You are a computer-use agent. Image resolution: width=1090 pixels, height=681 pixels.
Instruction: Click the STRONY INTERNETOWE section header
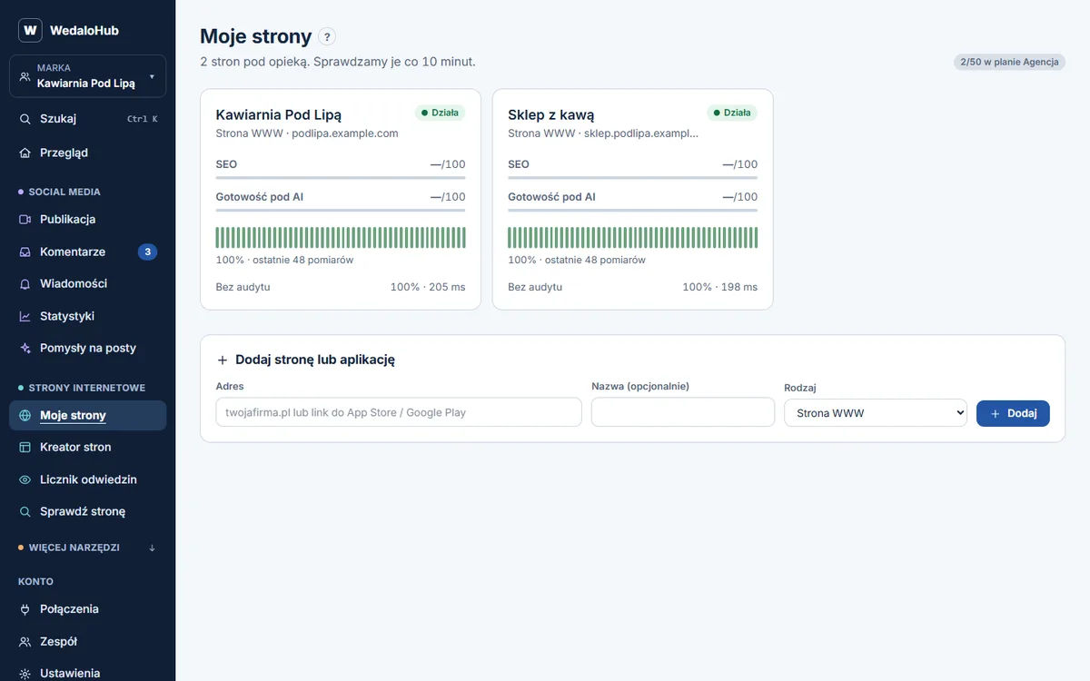pyautogui.click(x=87, y=388)
